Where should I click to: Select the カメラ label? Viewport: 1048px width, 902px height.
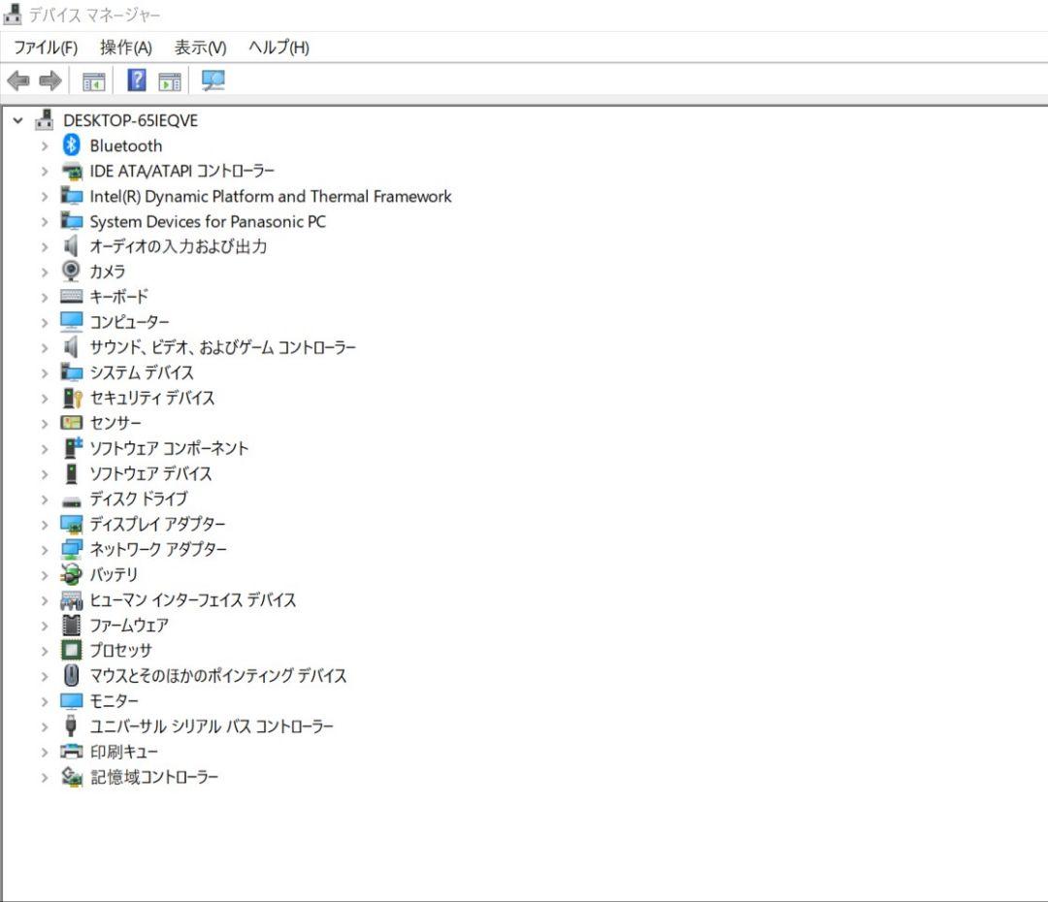(x=108, y=272)
